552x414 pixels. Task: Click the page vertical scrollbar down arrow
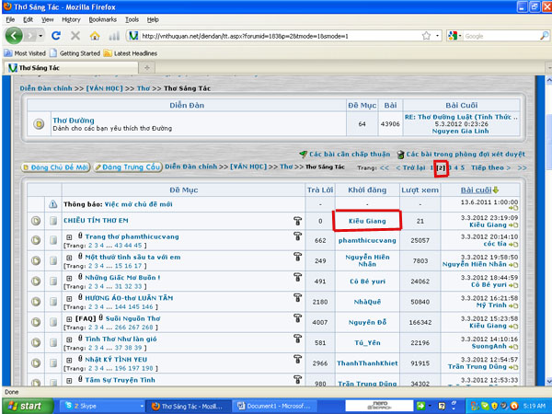tap(548, 381)
